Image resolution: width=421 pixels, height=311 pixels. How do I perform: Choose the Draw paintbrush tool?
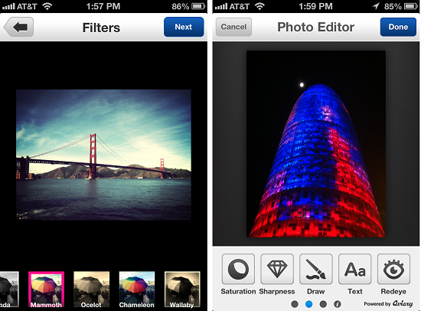click(x=316, y=269)
